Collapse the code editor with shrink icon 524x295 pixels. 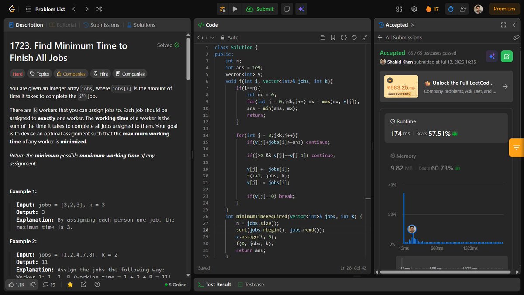365,38
